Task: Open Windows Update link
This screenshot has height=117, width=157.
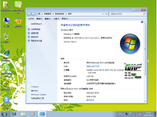Action: (x=39, y=94)
